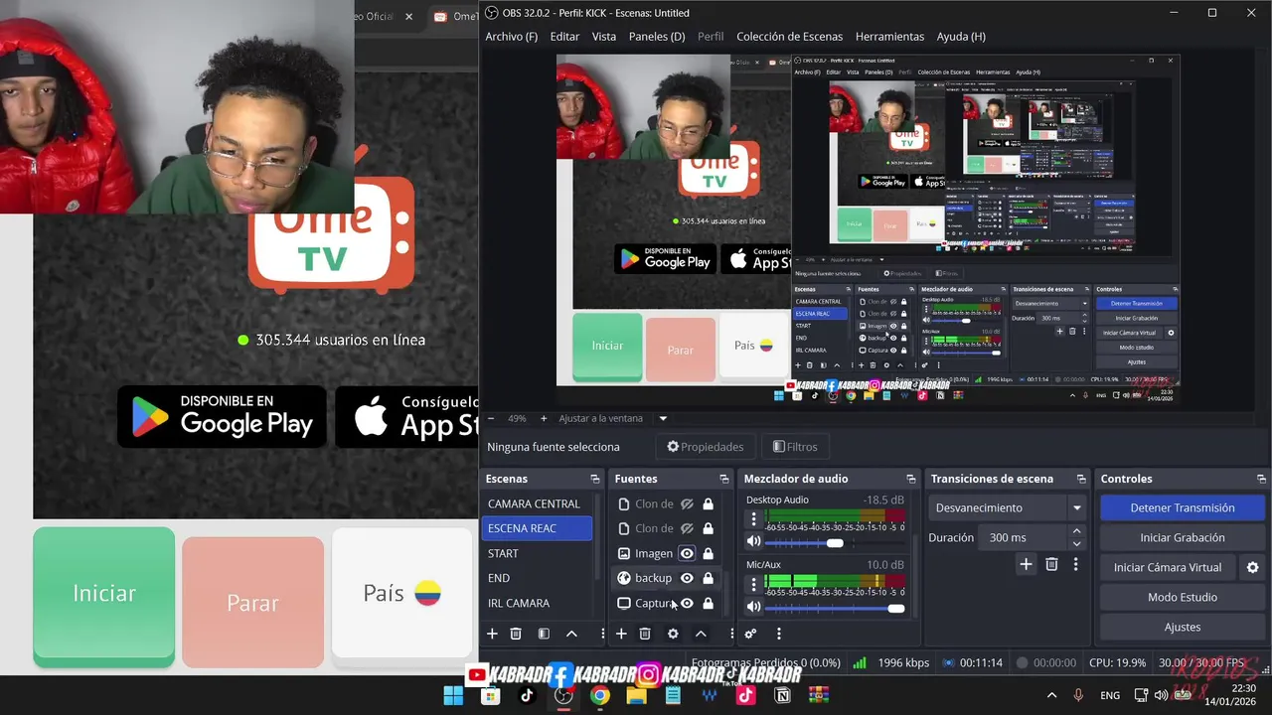
Task: Move scene up in Escenas toolbar
Action: click(x=571, y=634)
